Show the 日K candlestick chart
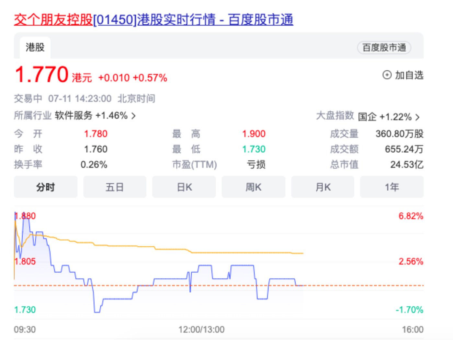The image size is (453, 340). pos(184,187)
